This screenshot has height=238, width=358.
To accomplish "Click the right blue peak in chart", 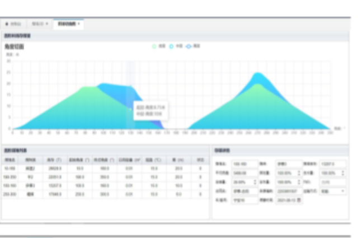I will point(257,74).
